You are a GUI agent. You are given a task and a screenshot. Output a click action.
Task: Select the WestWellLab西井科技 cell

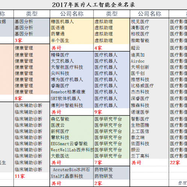point(72,150)
